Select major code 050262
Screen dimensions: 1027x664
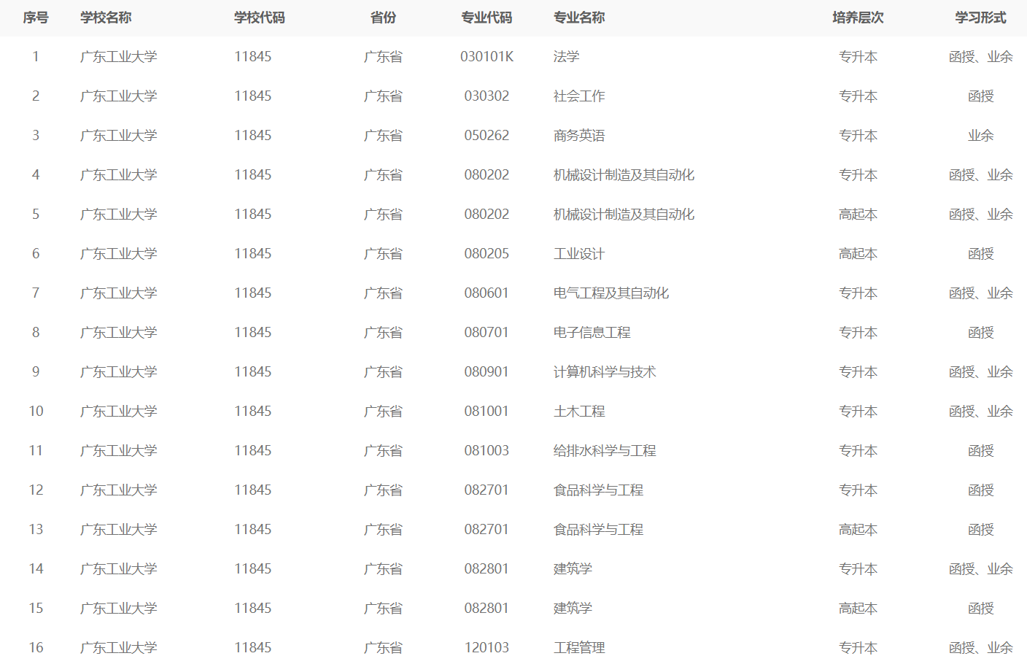click(x=487, y=136)
